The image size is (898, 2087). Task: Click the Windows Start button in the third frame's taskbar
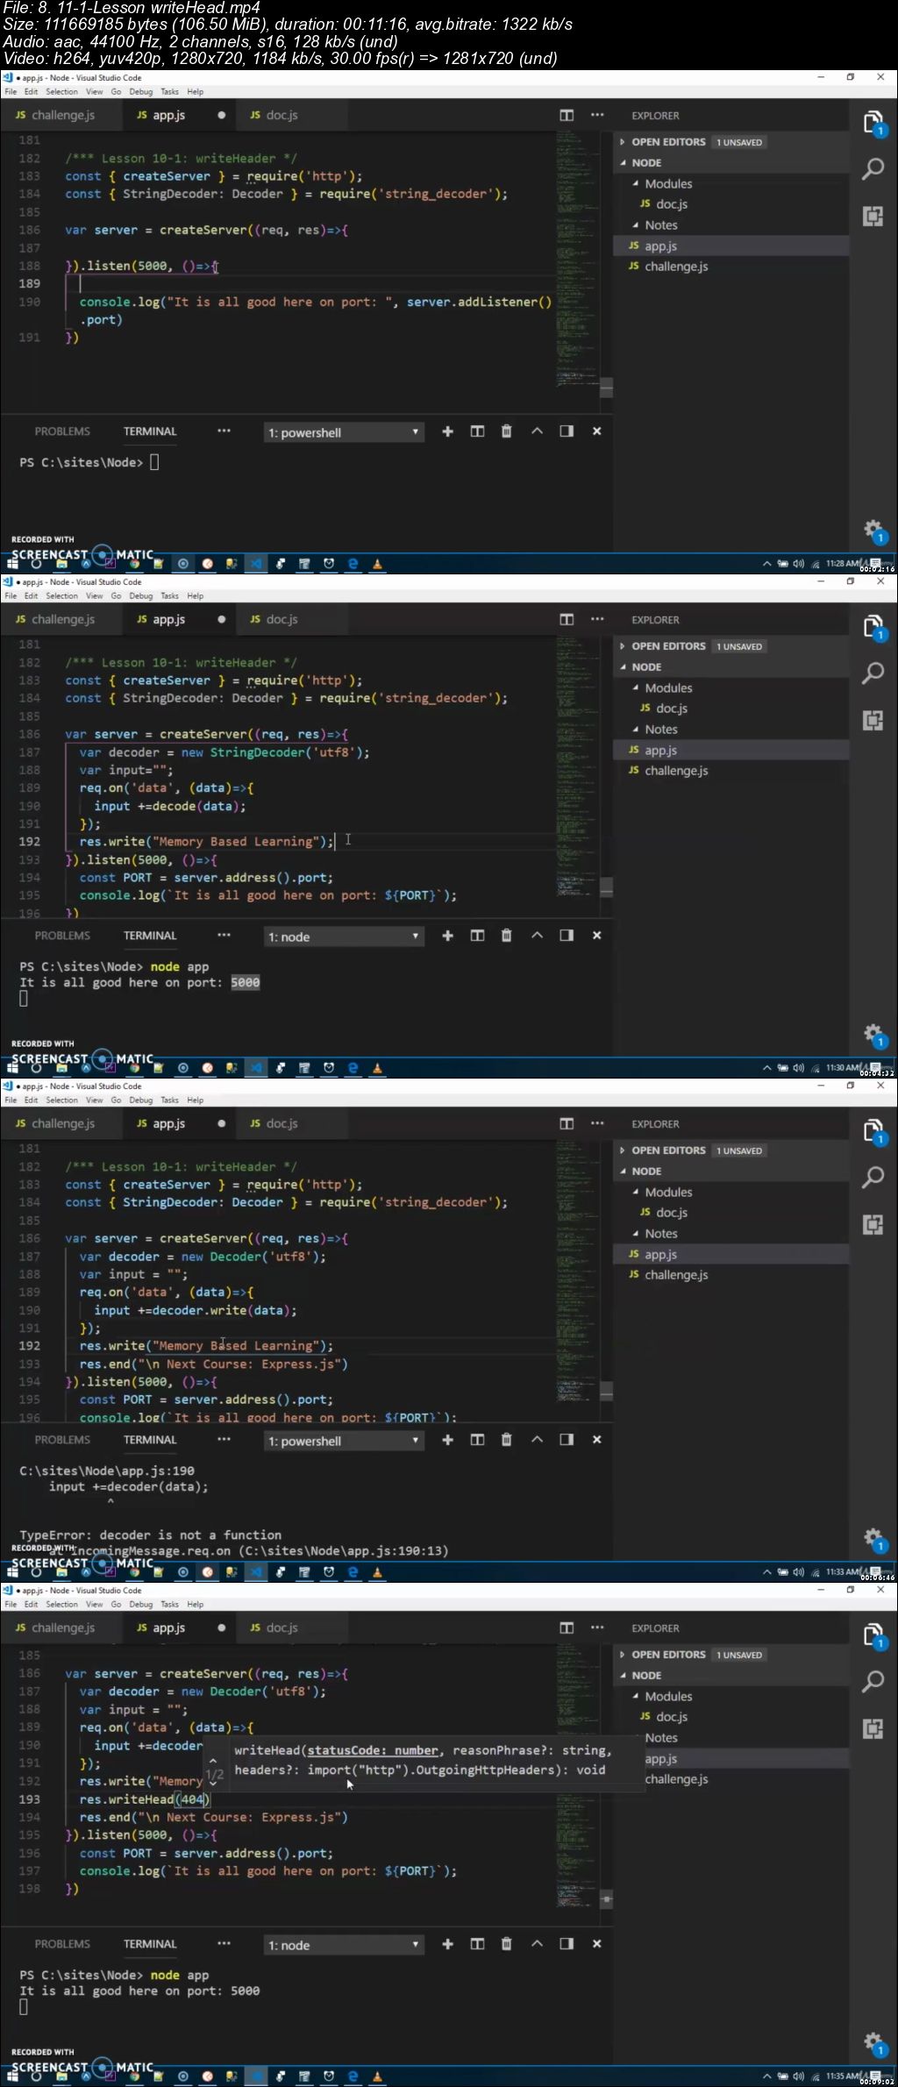pyautogui.click(x=12, y=1573)
